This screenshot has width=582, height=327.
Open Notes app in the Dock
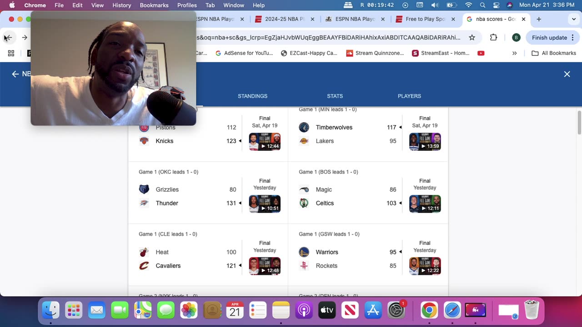click(x=281, y=310)
